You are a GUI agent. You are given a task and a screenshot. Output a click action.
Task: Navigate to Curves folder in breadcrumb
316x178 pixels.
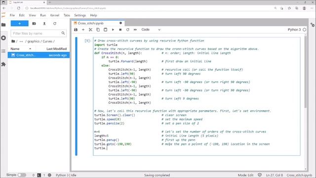47,41
